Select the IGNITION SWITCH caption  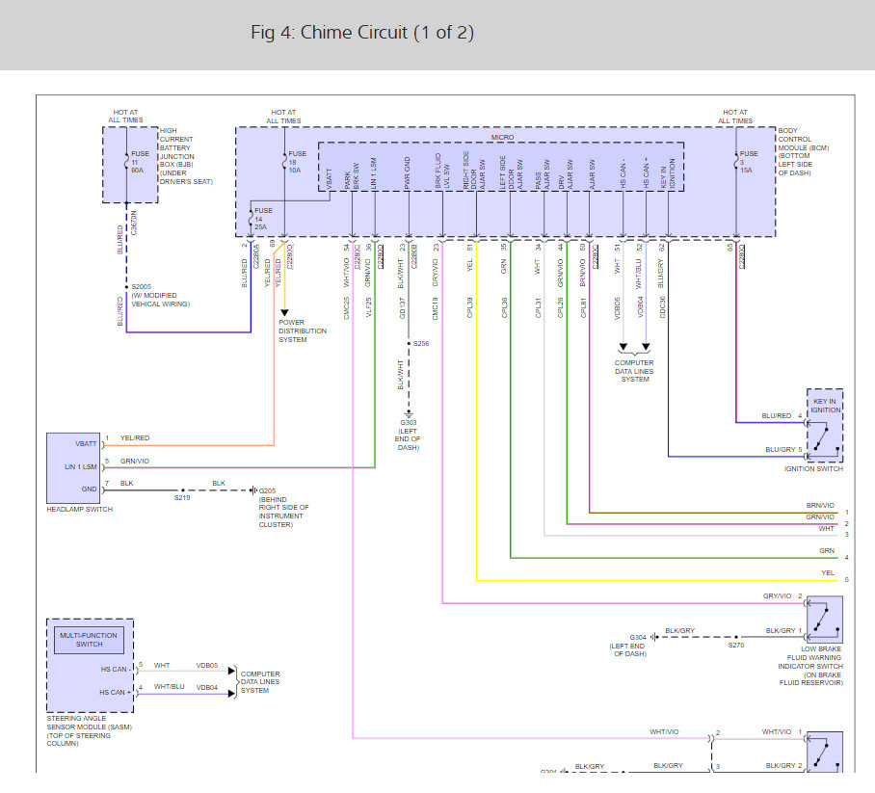pyautogui.click(x=813, y=469)
